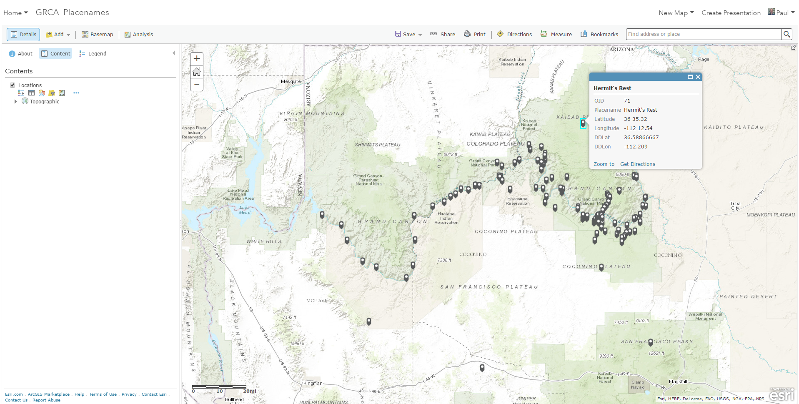Click Zoom to in the popup
This screenshot has width=799, height=404.
604,164
